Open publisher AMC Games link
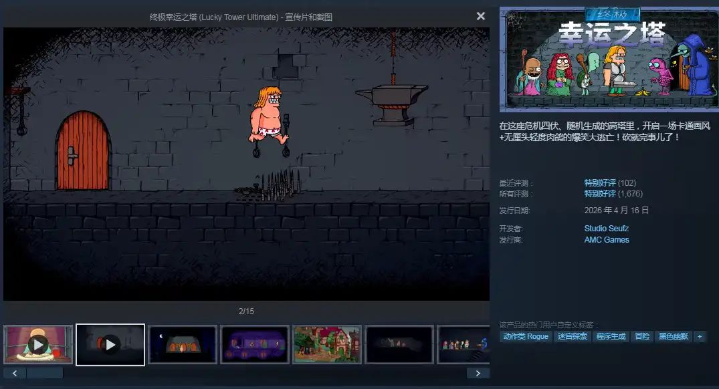 pos(607,240)
